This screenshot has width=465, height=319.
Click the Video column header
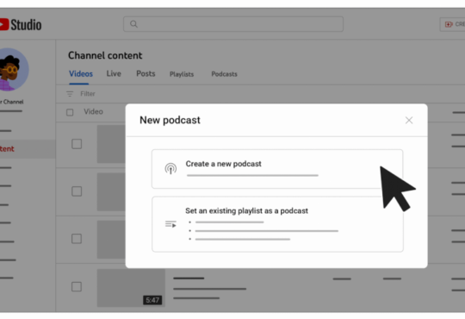pos(93,112)
